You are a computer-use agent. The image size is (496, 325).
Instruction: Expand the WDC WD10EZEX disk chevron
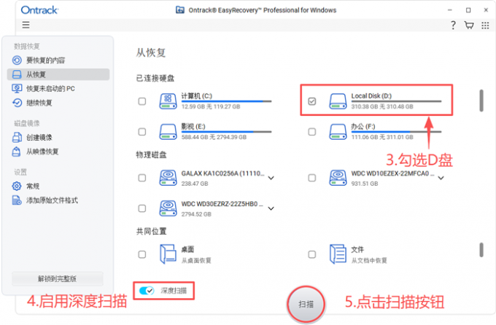pos(441,178)
